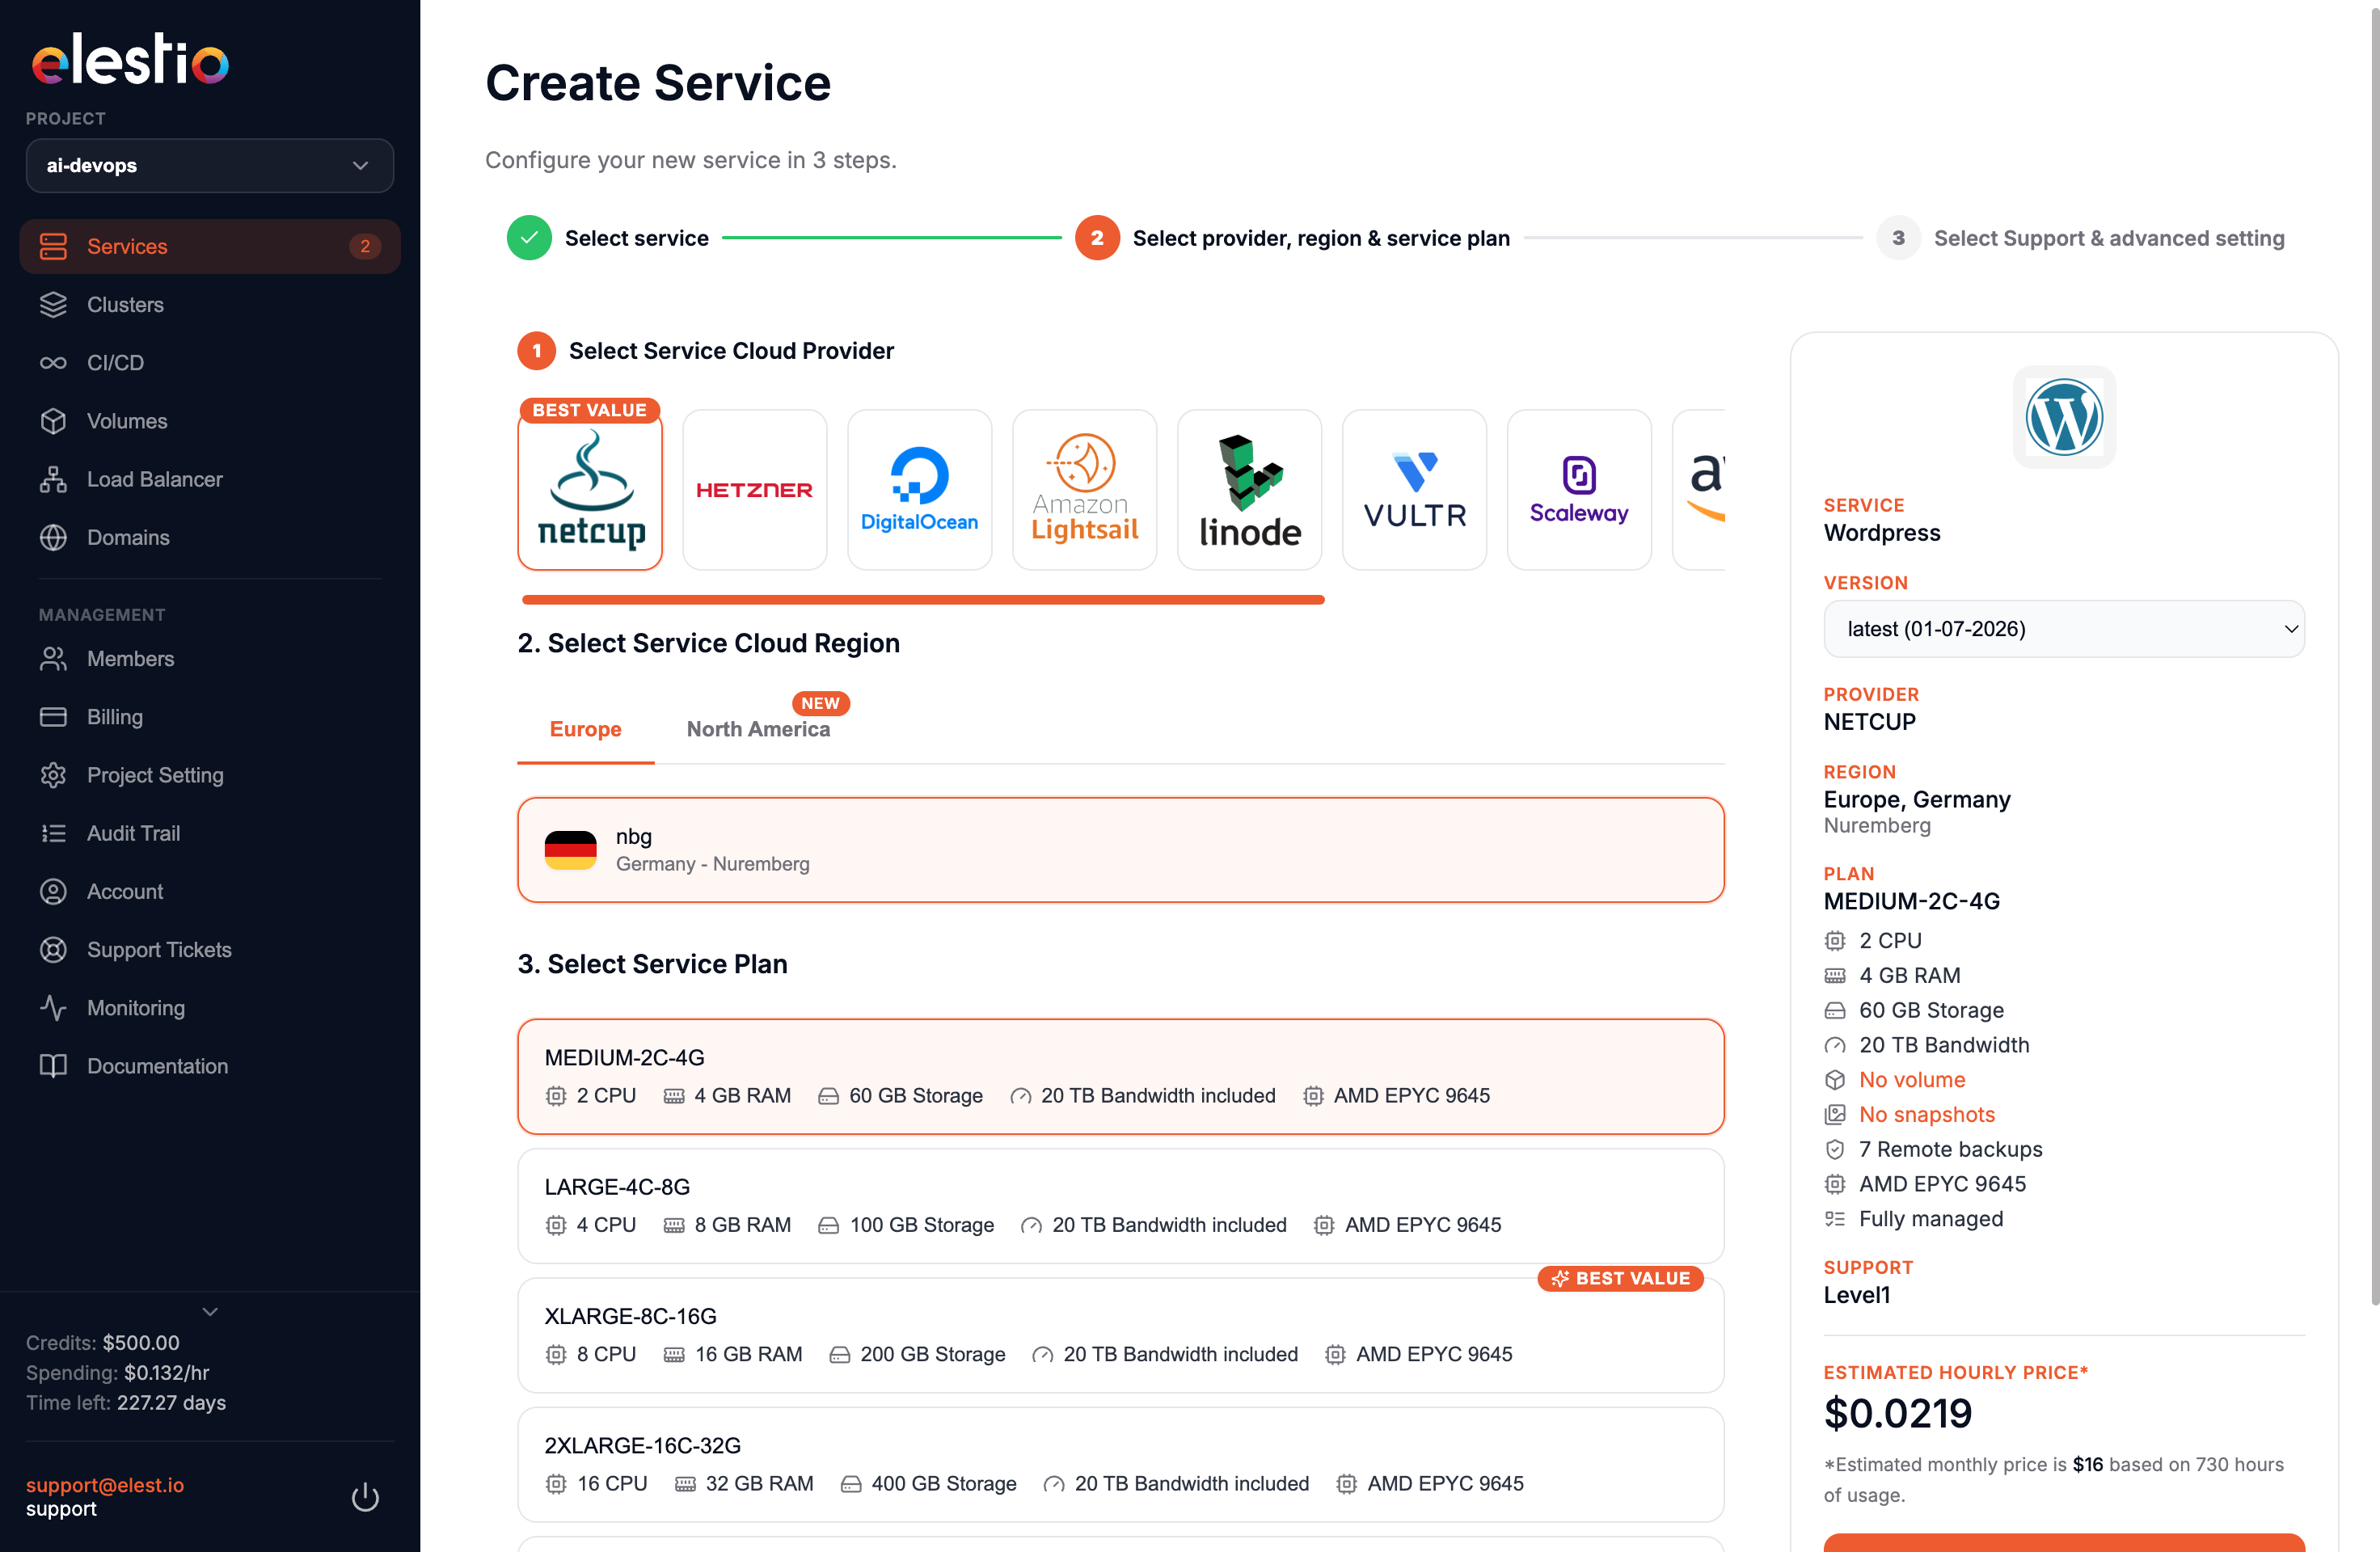
Task: Open Documentation
Action: [x=209, y=1066]
